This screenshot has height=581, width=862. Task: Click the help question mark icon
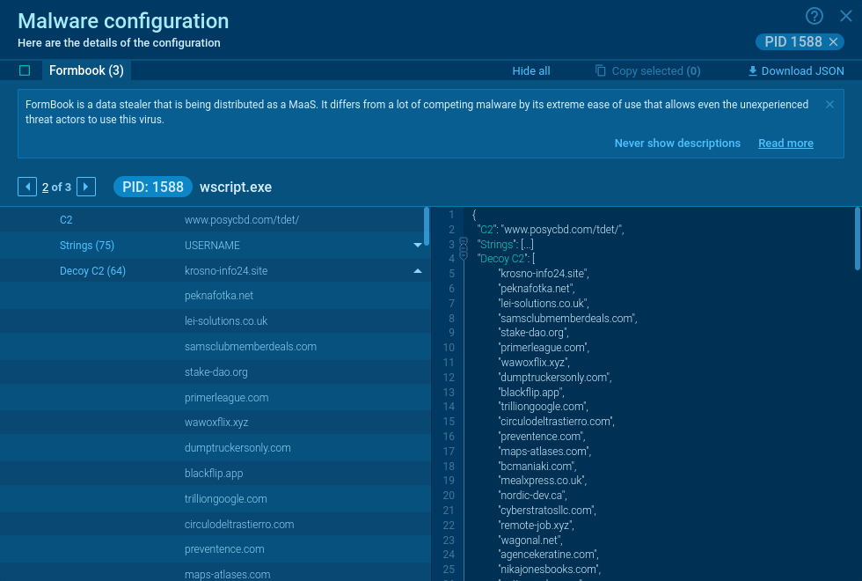coord(815,16)
